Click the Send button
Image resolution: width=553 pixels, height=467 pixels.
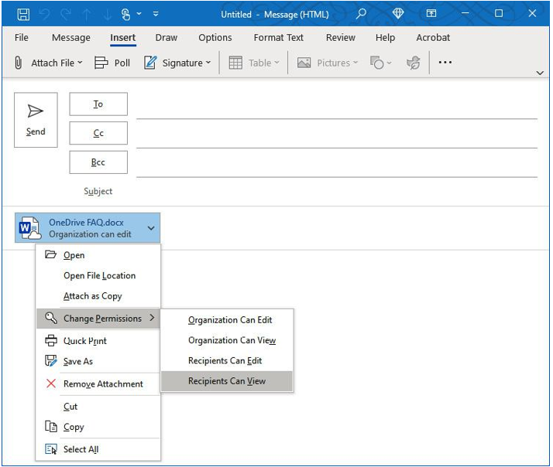click(36, 120)
